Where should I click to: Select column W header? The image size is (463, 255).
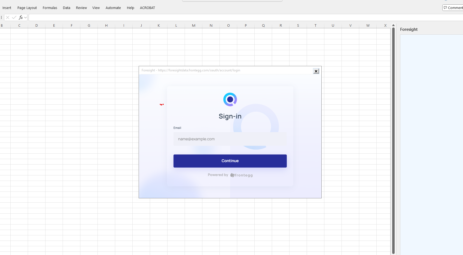[368, 25]
